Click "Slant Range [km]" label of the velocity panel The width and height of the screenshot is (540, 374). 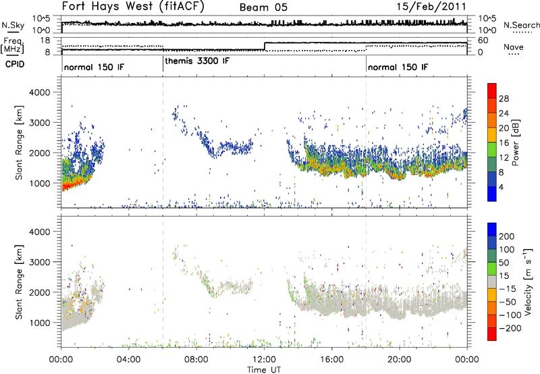[19, 282]
